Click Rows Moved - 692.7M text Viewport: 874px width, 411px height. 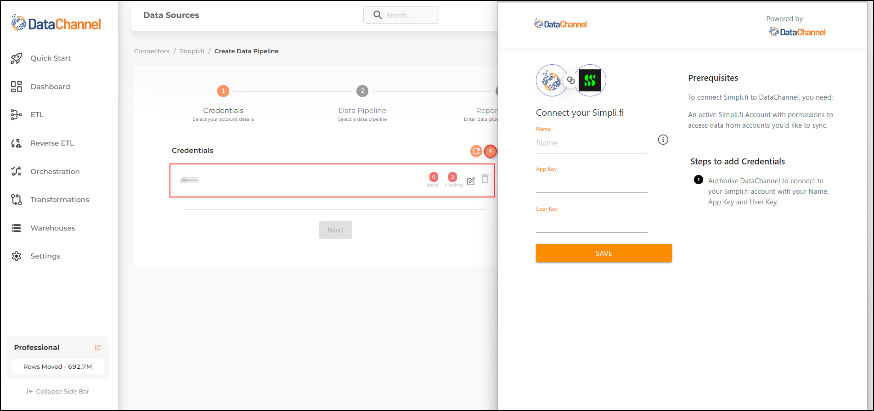click(x=58, y=367)
